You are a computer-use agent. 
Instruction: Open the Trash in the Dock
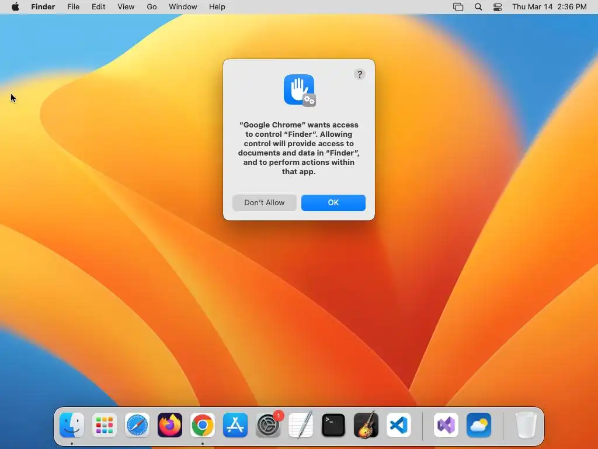click(526, 425)
